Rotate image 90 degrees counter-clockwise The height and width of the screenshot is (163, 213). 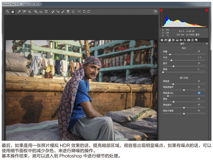(84, 12)
